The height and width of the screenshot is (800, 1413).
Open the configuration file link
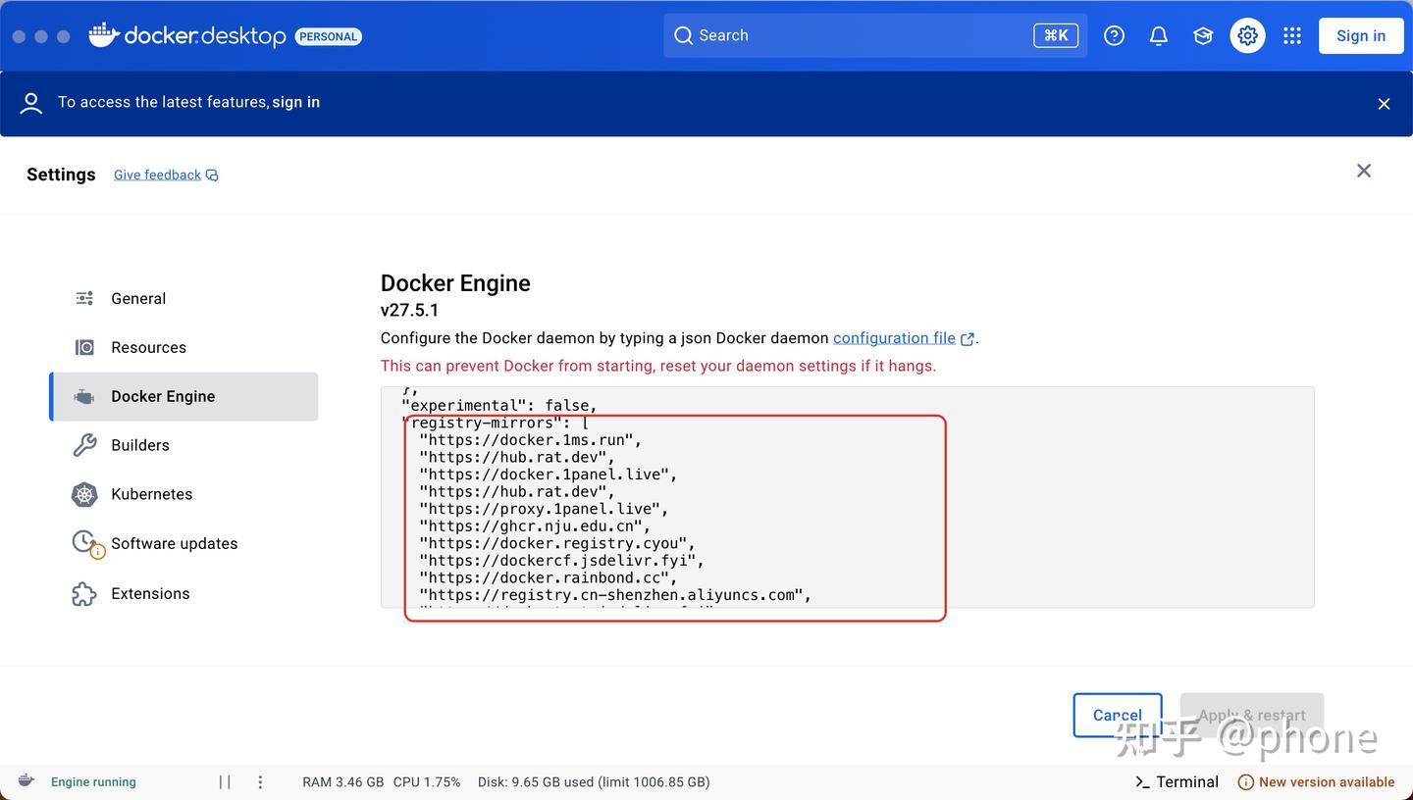point(894,338)
